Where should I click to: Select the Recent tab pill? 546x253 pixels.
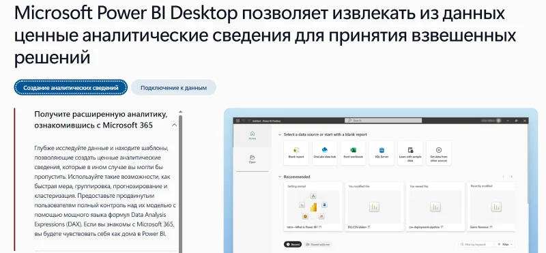point(293,245)
